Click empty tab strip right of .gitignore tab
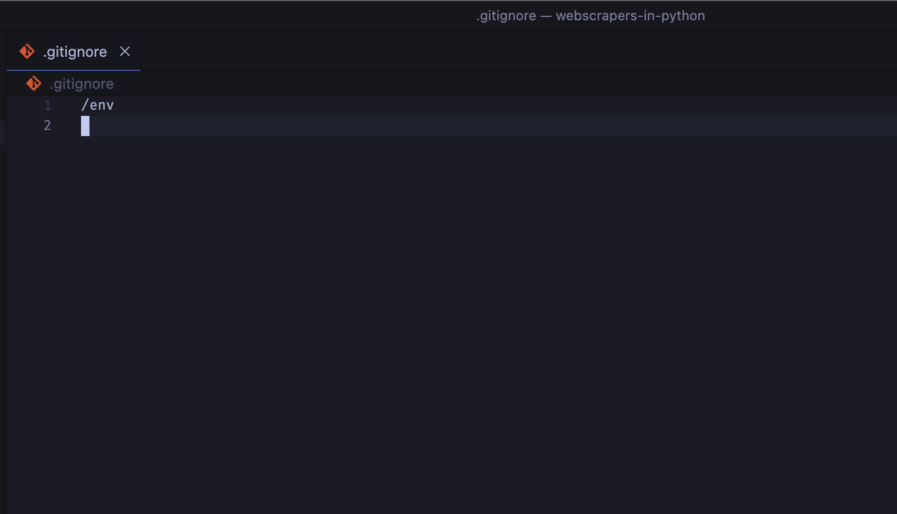 tap(506, 51)
